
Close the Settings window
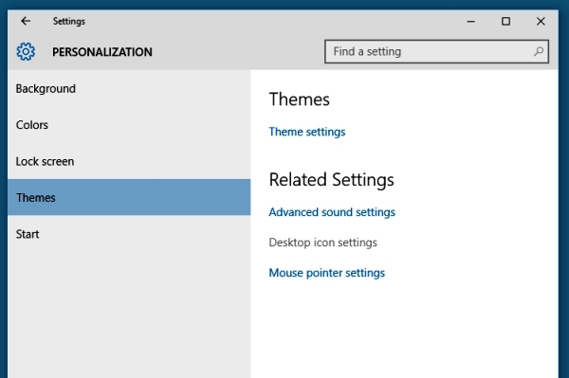(541, 22)
